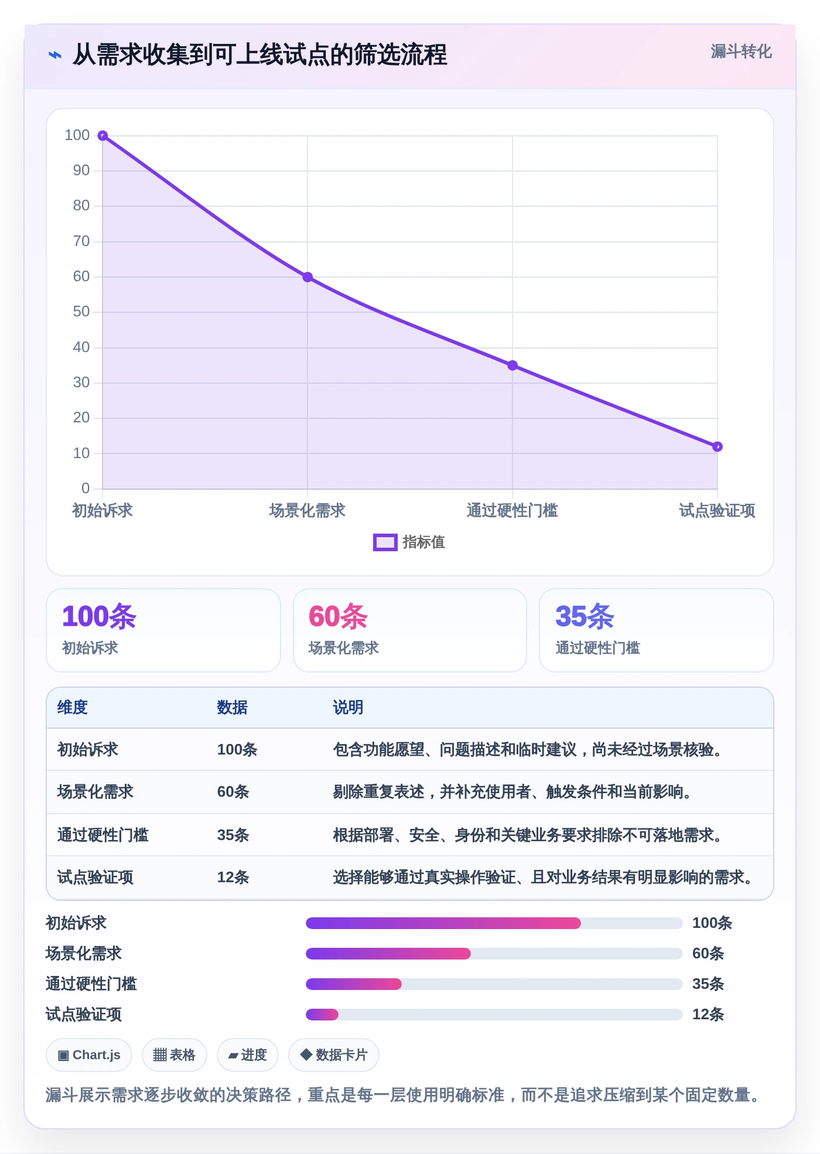The image size is (820, 1154).
Task: Click the 场景化需求 x-axis label on the chart
Action: coord(307,511)
